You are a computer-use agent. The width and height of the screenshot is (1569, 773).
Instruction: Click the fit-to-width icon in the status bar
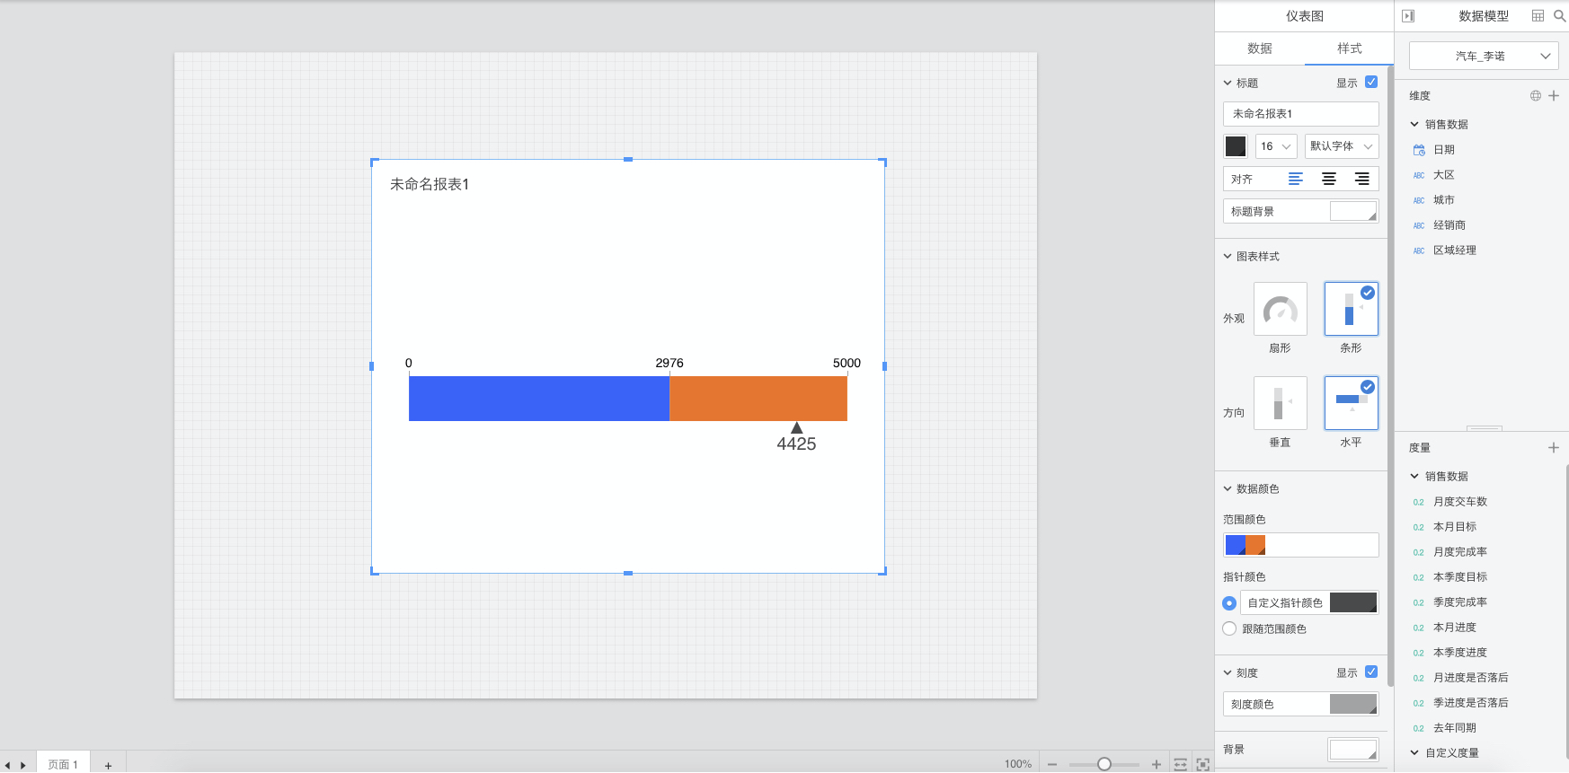[1181, 765]
